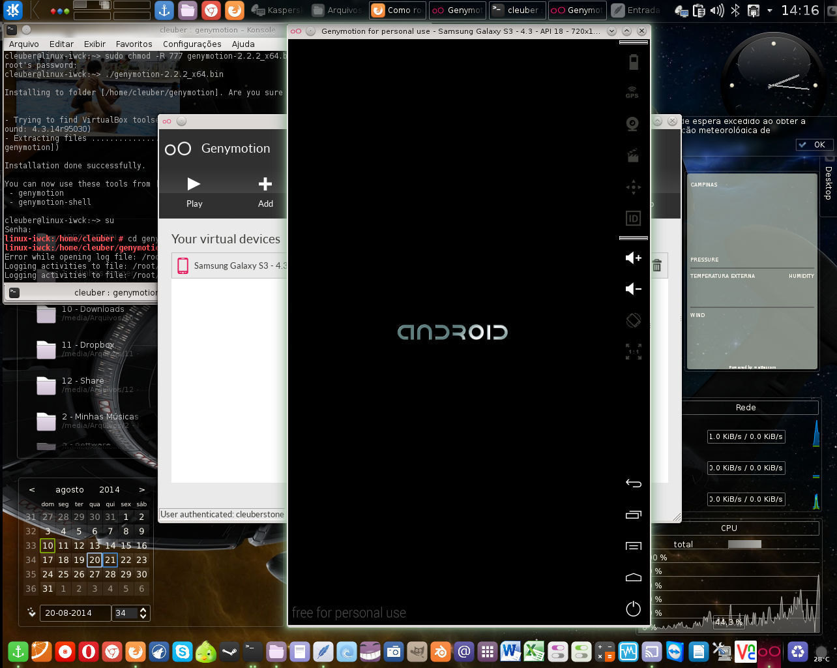Image resolution: width=837 pixels, height=668 pixels.
Task: Open the camera widget in Genymotion sidebar
Action: pyautogui.click(x=632, y=123)
